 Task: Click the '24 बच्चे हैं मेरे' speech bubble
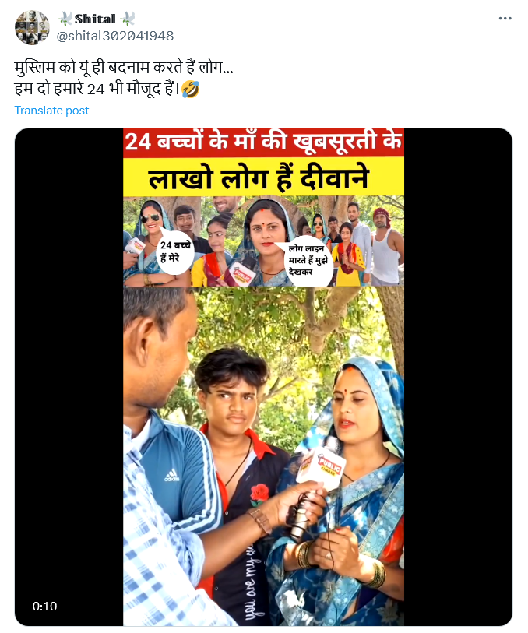pyautogui.click(x=174, y=251)
